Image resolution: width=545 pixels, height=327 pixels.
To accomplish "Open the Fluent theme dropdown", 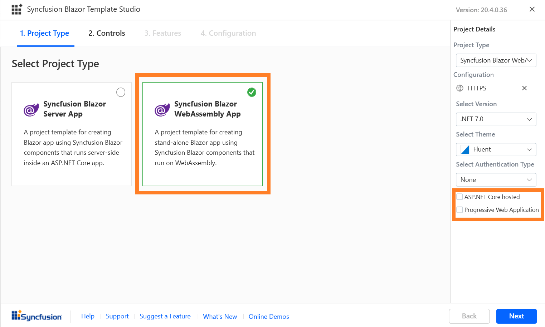I will 496,149.
